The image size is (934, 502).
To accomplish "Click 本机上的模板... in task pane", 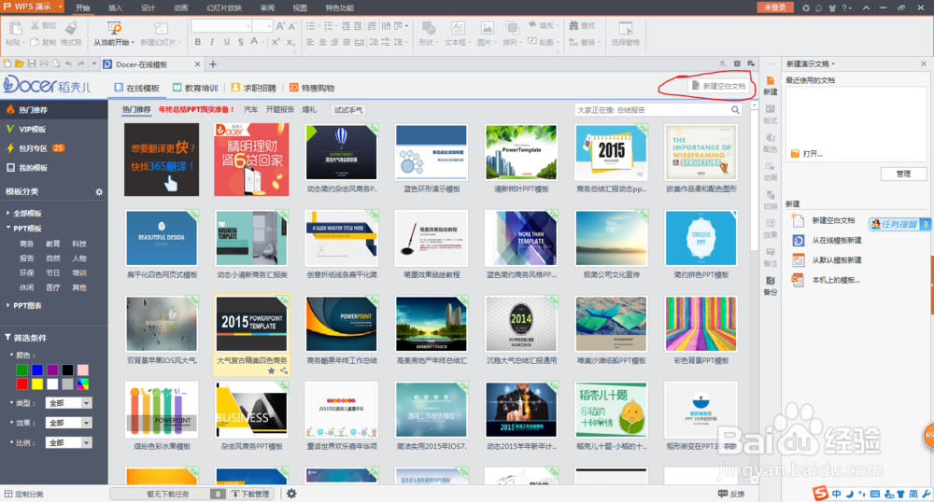I will (835, 280).
